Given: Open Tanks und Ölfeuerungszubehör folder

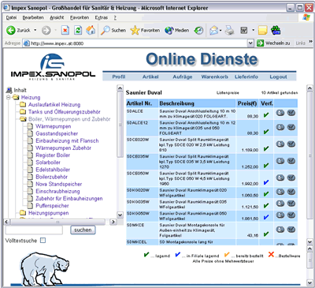Looking at the screenshot, I should (x=65, y=112).
